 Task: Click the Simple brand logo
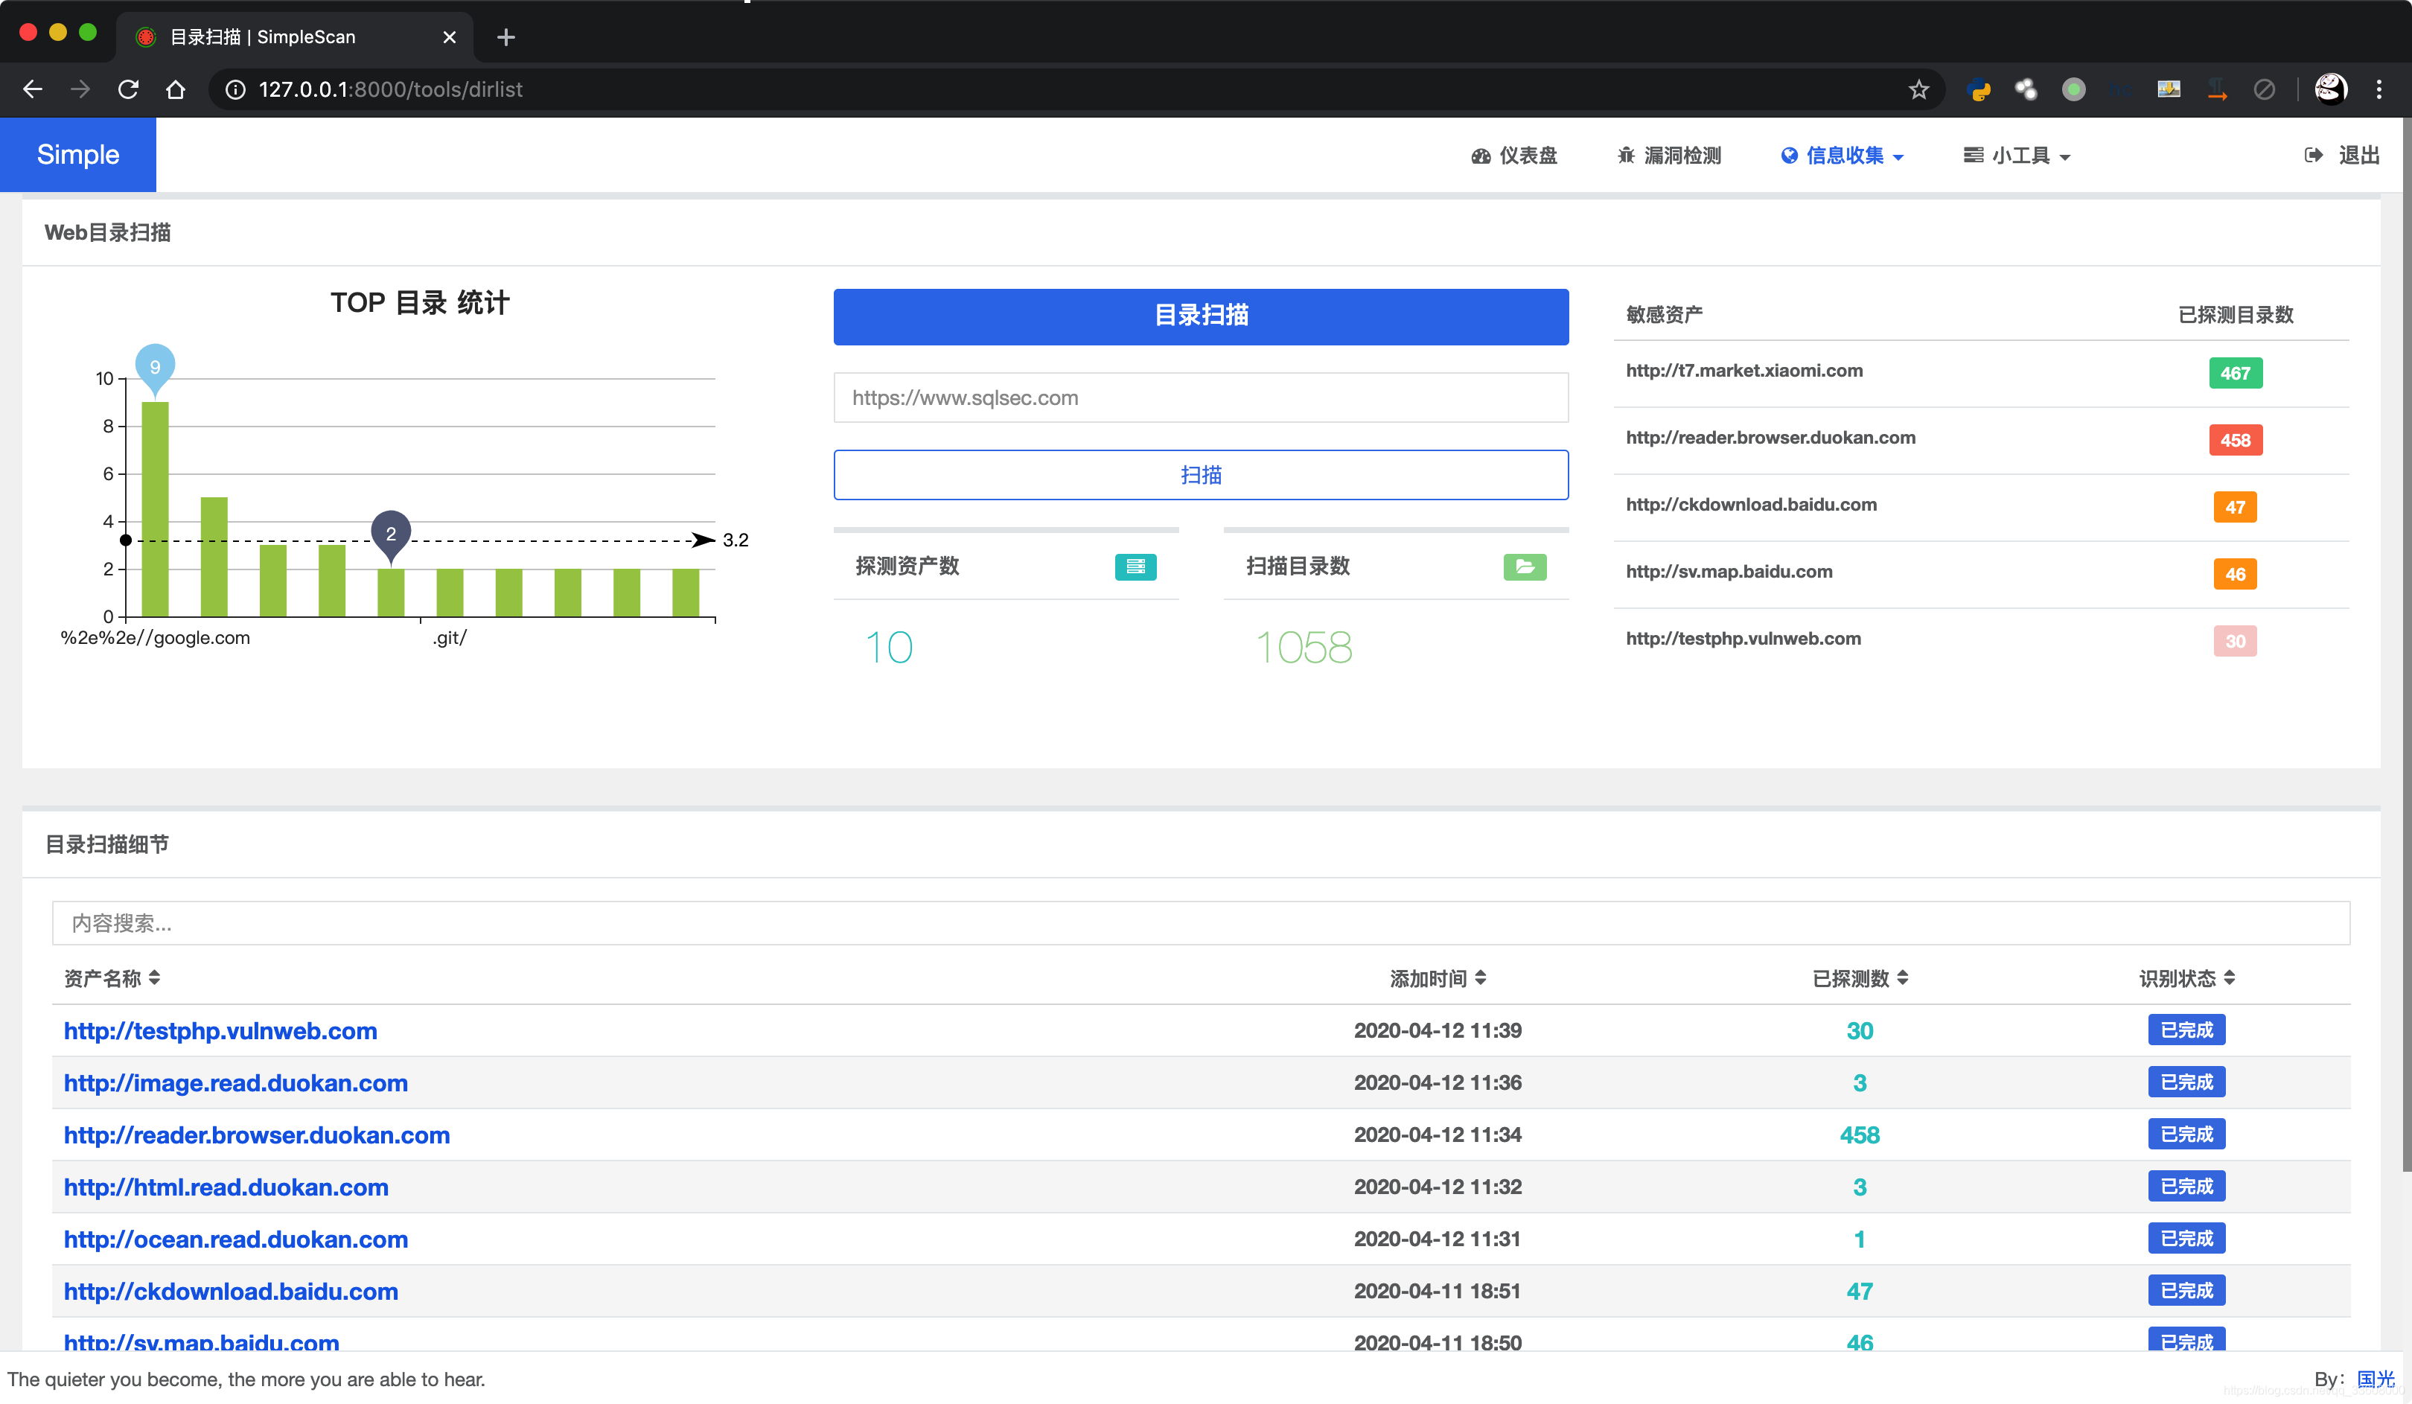pos(77,155)
